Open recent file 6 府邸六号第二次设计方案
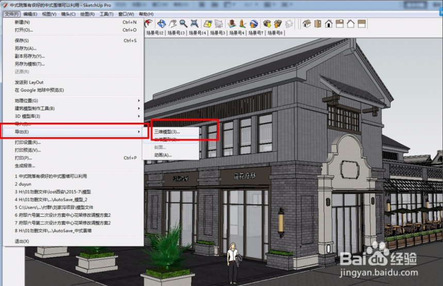The height and width of the screenshot is (286, 443). tap(73, 215)
